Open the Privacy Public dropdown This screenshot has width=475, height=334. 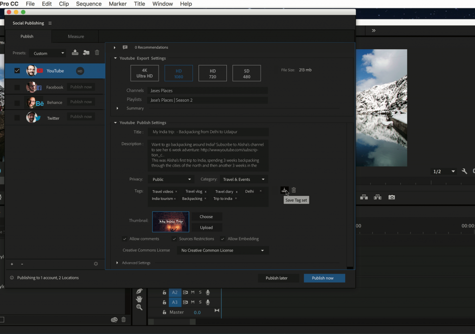tap(171, 180)
